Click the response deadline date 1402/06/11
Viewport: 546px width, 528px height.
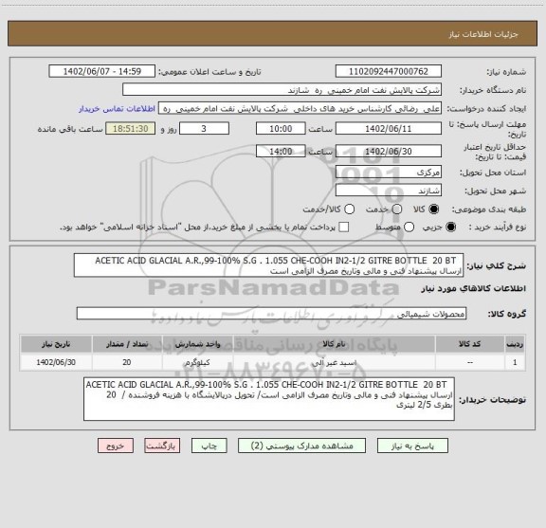coord(389,129)
